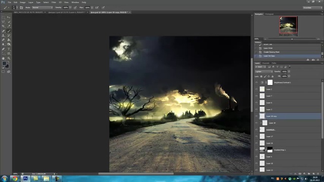Open layer blend mode Lighten dropdown

click(x=264, y=72)
